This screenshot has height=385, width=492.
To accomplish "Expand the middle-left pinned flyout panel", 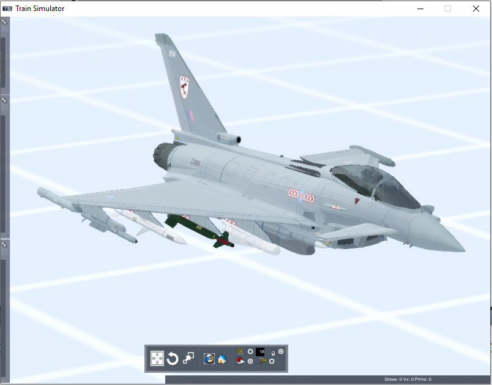I will 4,100.
